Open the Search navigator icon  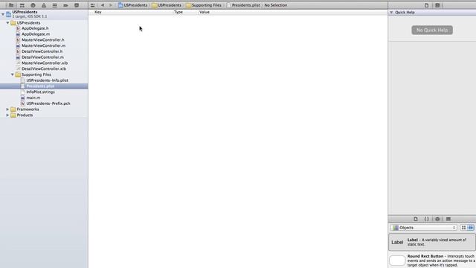[x=33, y=5]
